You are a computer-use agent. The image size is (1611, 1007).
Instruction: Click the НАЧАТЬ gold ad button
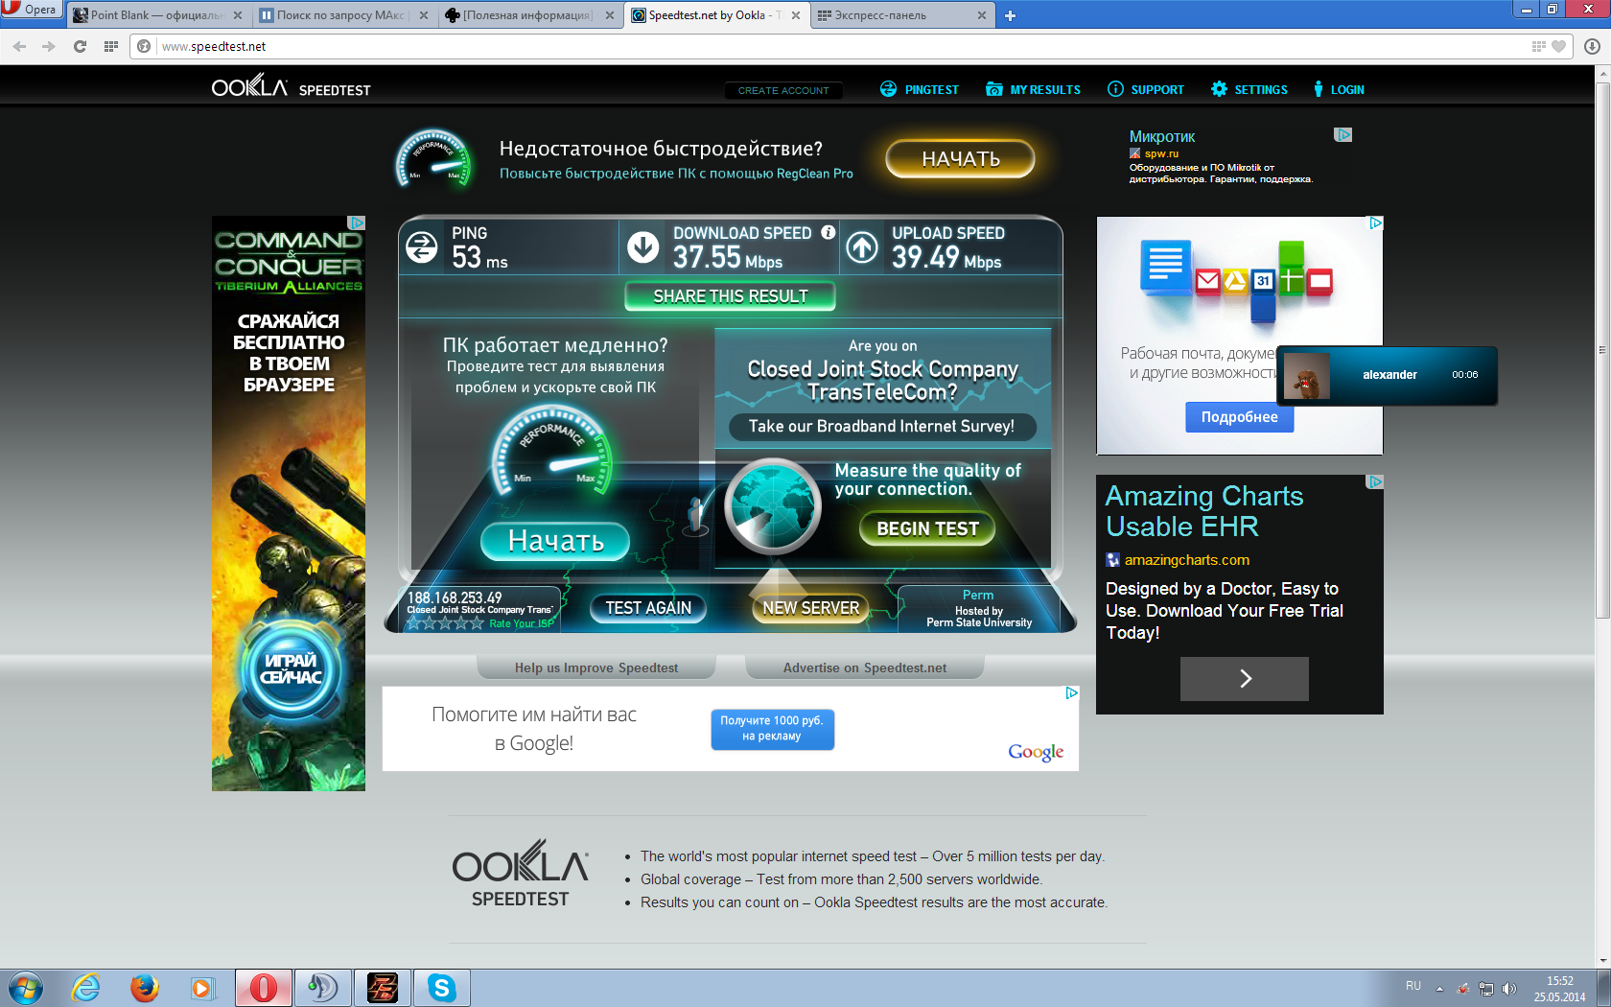click(x=960, y=159)
